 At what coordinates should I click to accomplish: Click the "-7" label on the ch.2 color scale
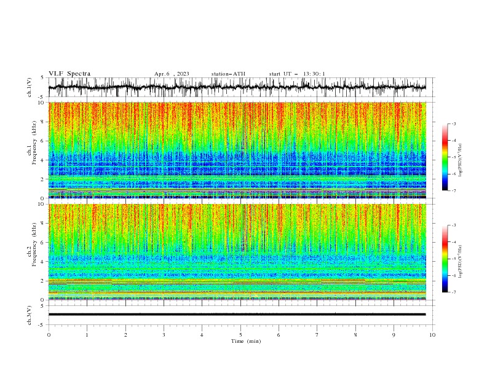454,292
